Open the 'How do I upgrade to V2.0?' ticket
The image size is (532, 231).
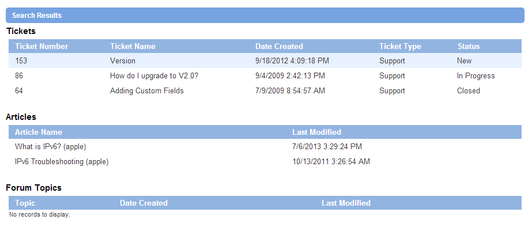coord(154,75)
